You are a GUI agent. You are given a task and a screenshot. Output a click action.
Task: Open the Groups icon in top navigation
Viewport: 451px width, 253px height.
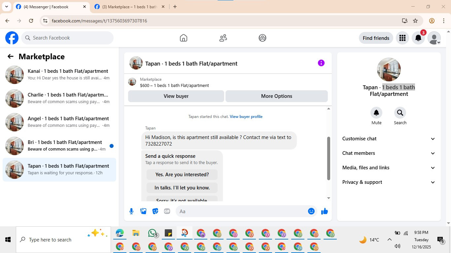pyautogui.click(x=262, y=38)
